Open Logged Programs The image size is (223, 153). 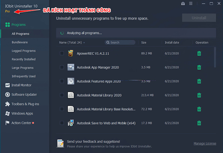click(x=24, y=51)
